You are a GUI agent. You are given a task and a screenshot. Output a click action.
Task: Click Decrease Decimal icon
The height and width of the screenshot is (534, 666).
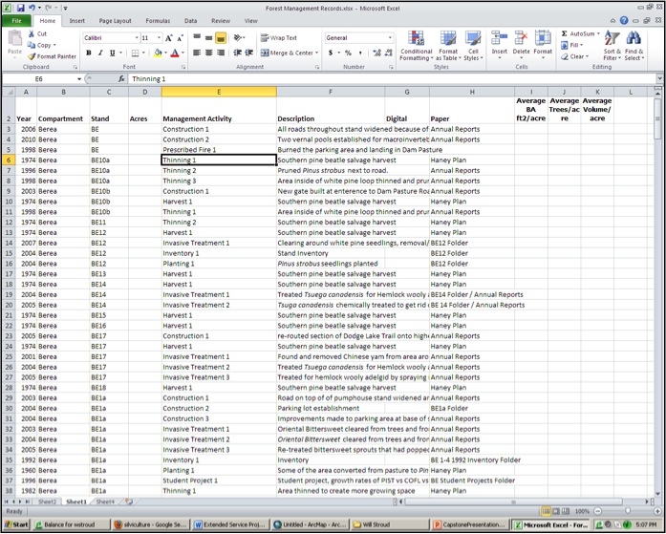click(389, 53)
